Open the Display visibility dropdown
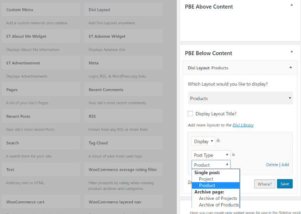Screen dimensions: 301x214 (x=203, y=141)
